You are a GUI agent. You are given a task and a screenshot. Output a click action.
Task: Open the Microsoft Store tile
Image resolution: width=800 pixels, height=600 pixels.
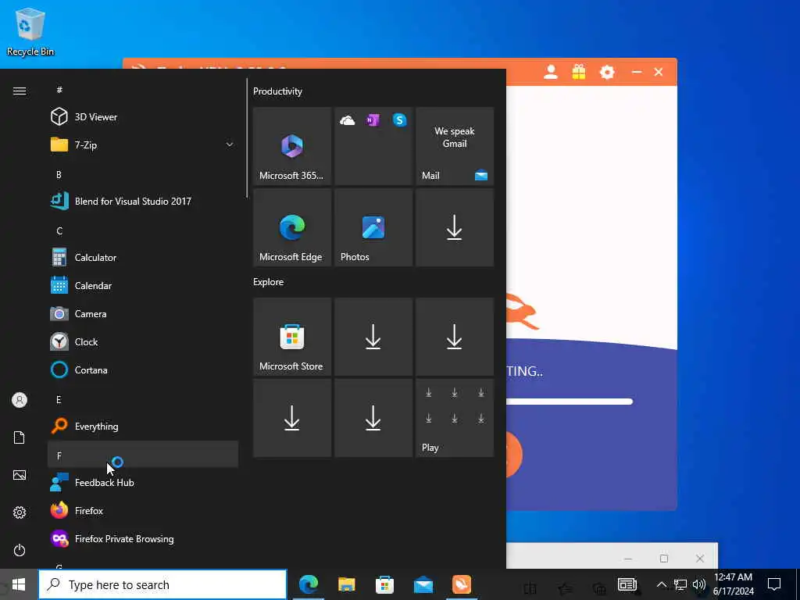point(292,337)
